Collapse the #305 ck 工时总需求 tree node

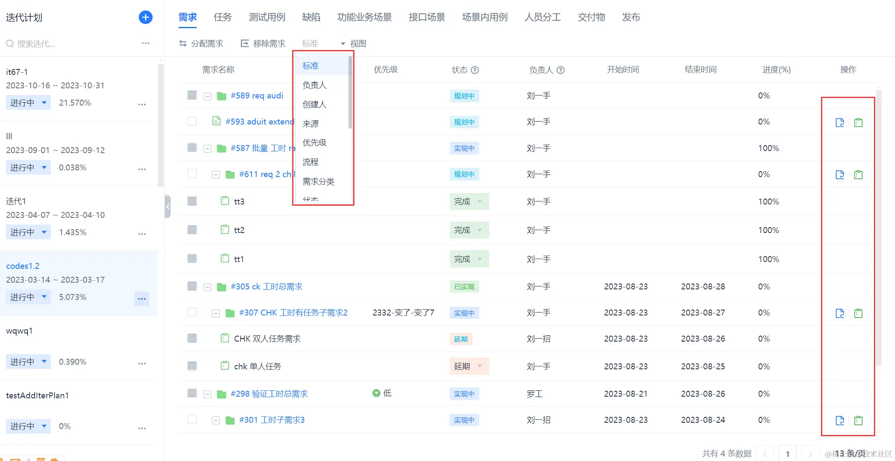point(207,287)
